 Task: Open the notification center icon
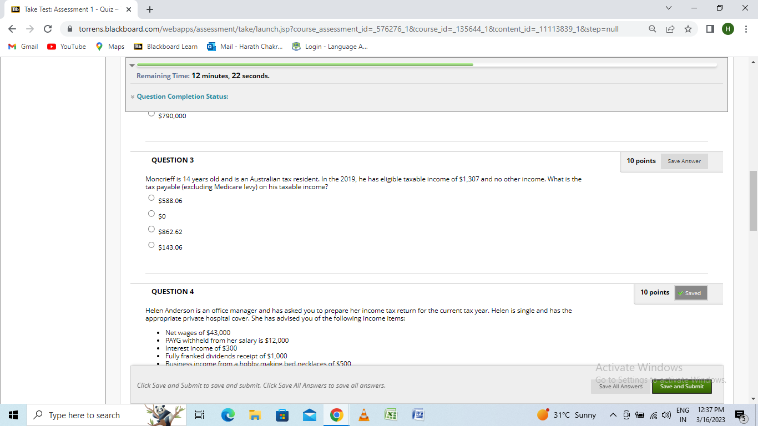click(741, 415)
